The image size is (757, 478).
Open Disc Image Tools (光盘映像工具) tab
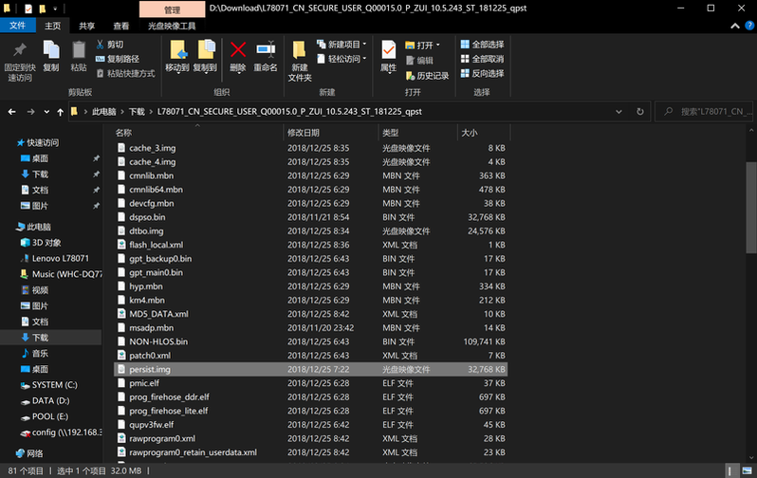pos(172,26)
